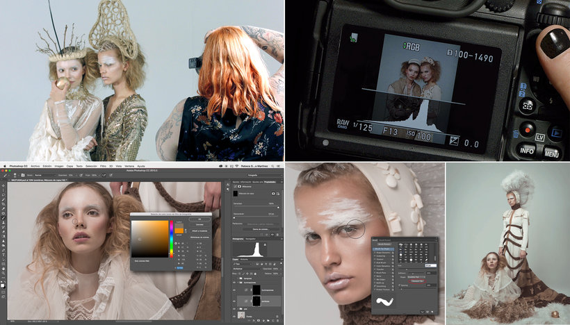Viewport: 570px width, 325px height.
Task: Click OK in the color picker dialog
Action: click(199, 219)
